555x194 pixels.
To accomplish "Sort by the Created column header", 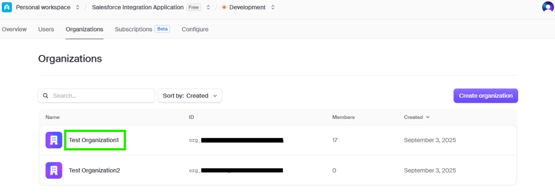I will coord(416,117).
